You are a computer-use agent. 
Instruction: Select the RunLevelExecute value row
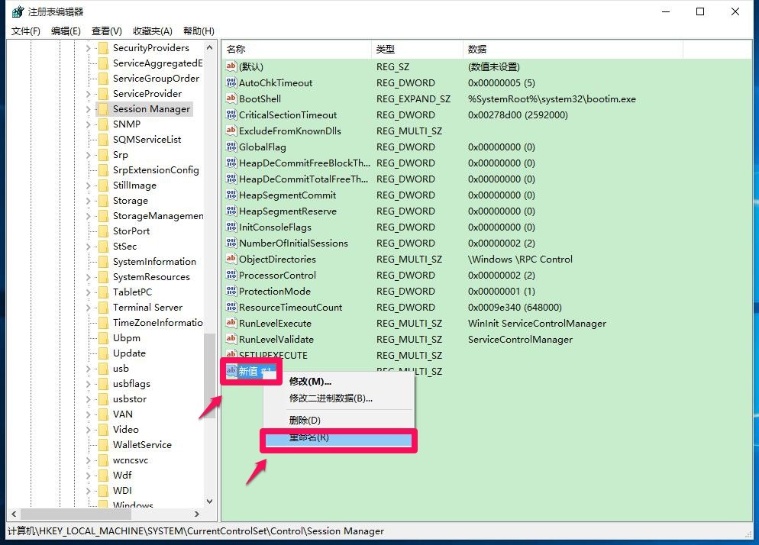tap(275, 324)
